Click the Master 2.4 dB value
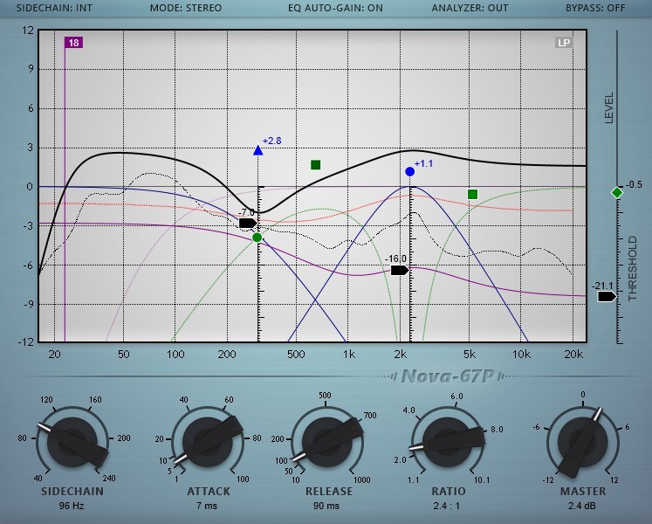Viewport: 652px width, 524px height. (x=583, y=505)
